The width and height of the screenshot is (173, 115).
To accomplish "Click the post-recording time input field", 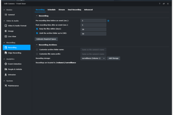I will tap(93, 25).
